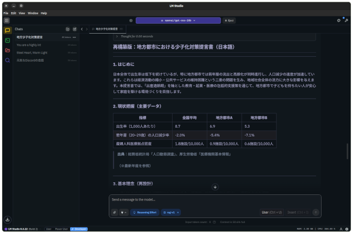The width and height of the screenshot is (353, 234).
Task: Click the icon left of the wrench
Action: pyautogui.click(x=339, y=20)
